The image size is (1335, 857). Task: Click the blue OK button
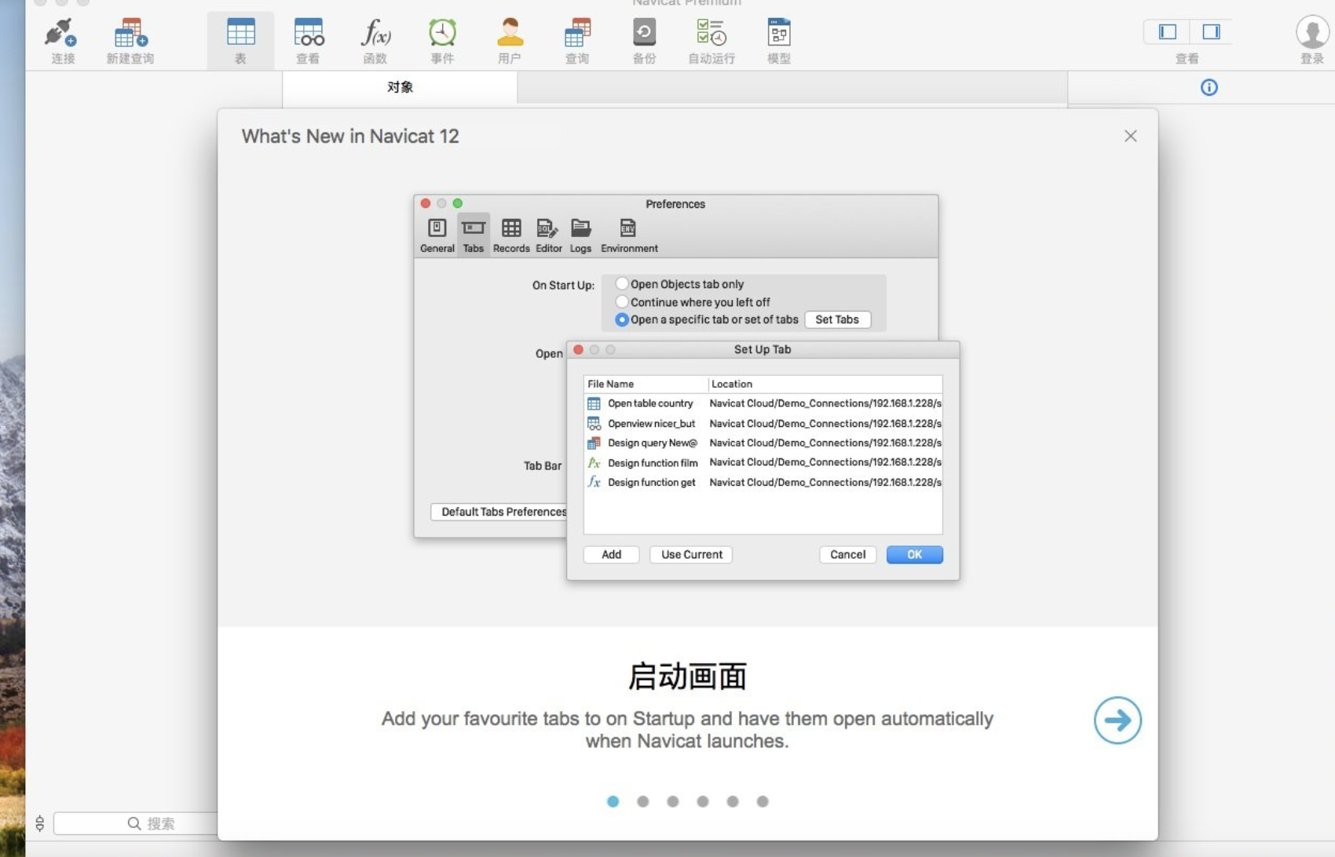coord(915,554)
